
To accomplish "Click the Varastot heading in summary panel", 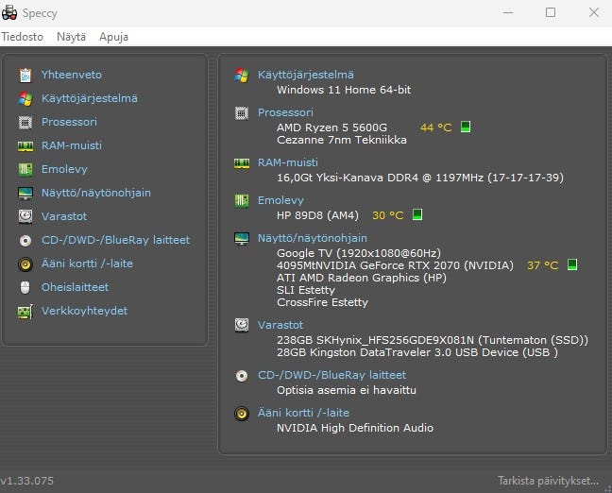I will tap(280, 325).
